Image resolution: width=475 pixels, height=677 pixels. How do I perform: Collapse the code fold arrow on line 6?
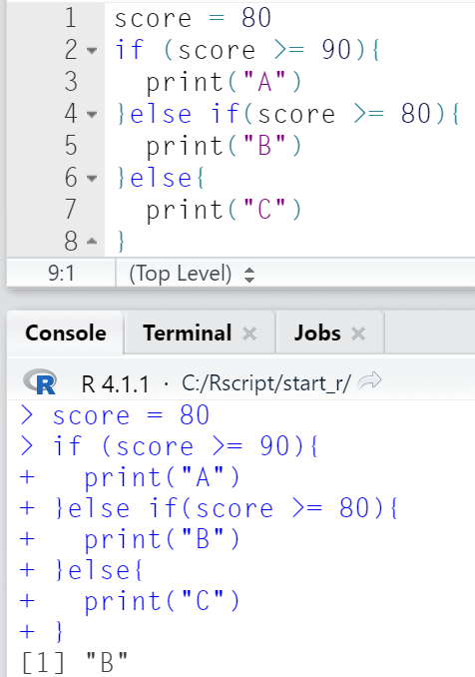tap(92, 179)
